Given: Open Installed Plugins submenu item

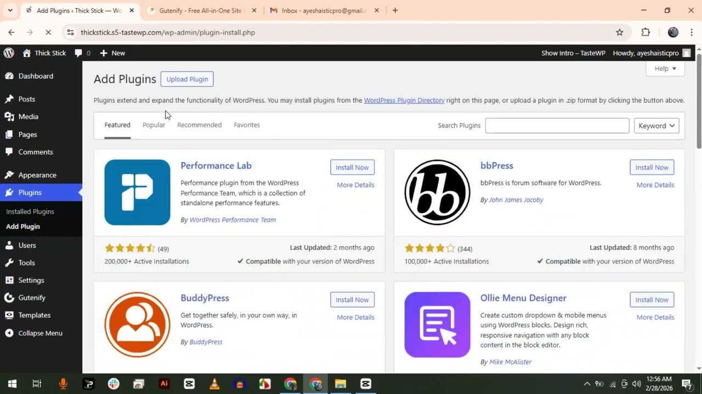Looking at the screenshot, I should (30, 212).
